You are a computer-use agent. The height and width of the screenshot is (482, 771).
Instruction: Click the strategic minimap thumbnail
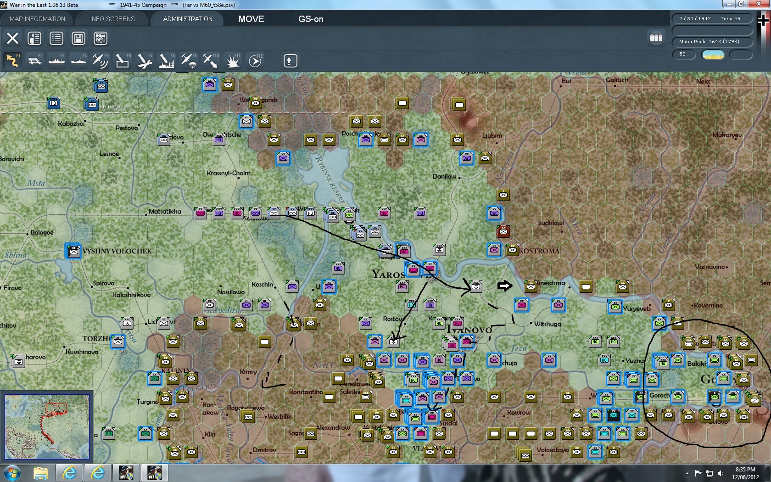coord(47,427)
